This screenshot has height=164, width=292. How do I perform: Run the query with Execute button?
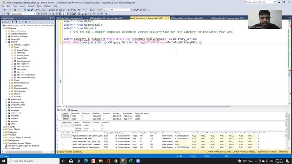(x=42, y=14)
